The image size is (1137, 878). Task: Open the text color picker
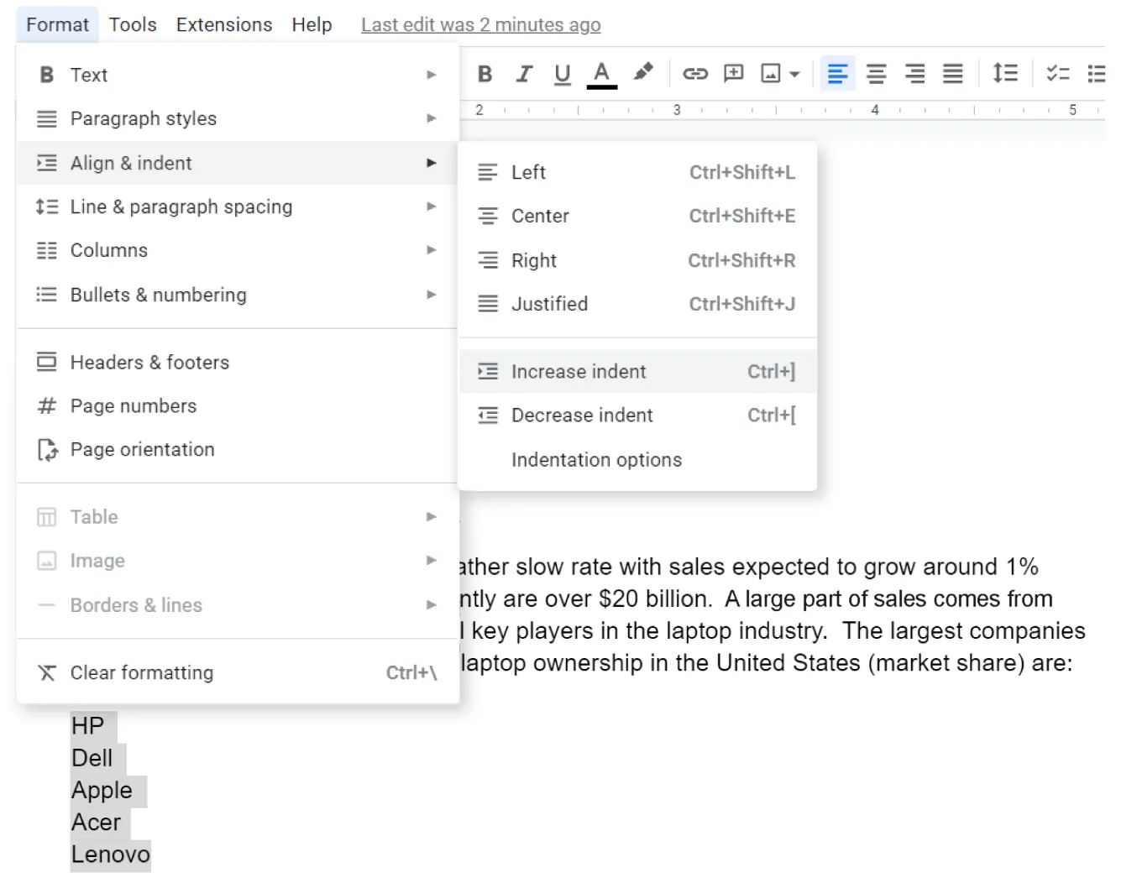(601, 73)
